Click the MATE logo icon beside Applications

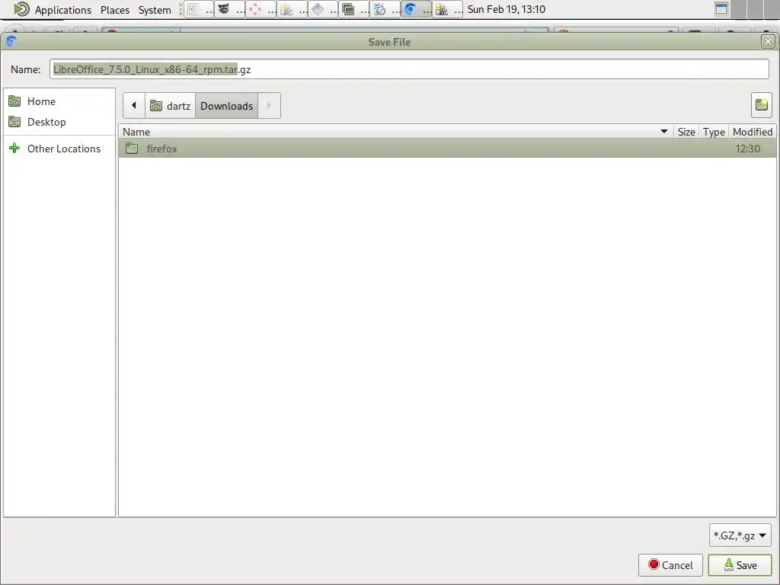[21, 9]
